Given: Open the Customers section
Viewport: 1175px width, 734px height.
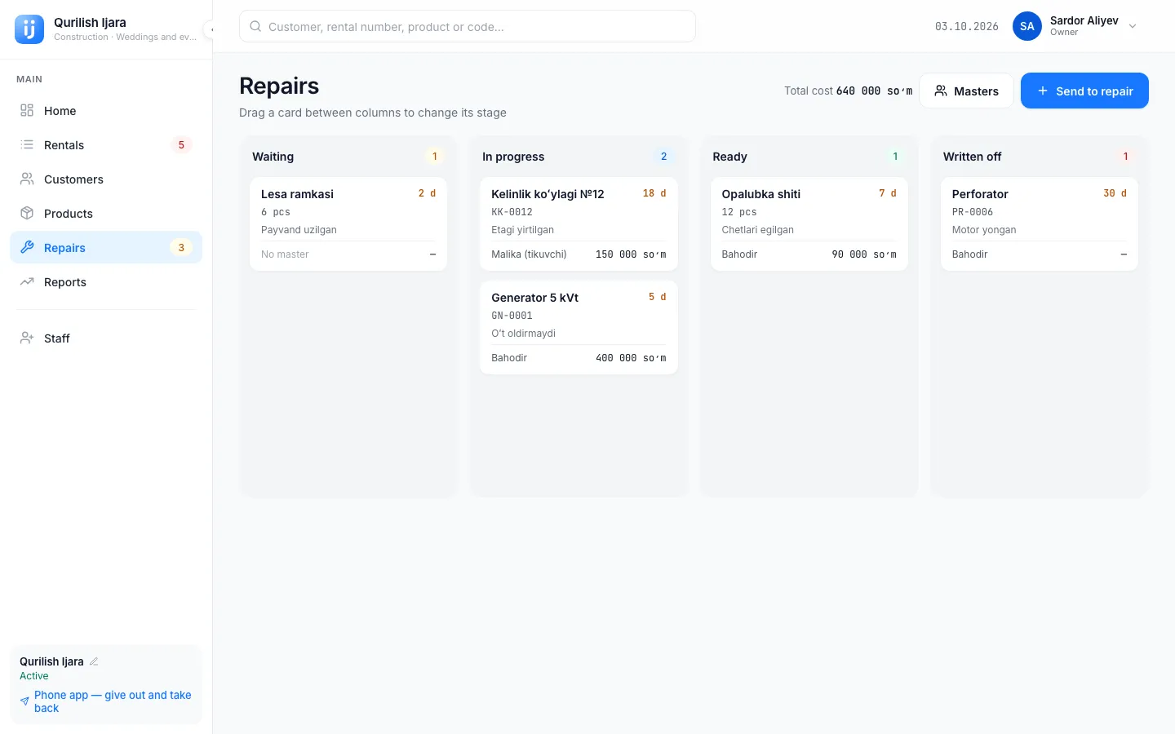Looking at the screenshot, I should click(106, 179).
